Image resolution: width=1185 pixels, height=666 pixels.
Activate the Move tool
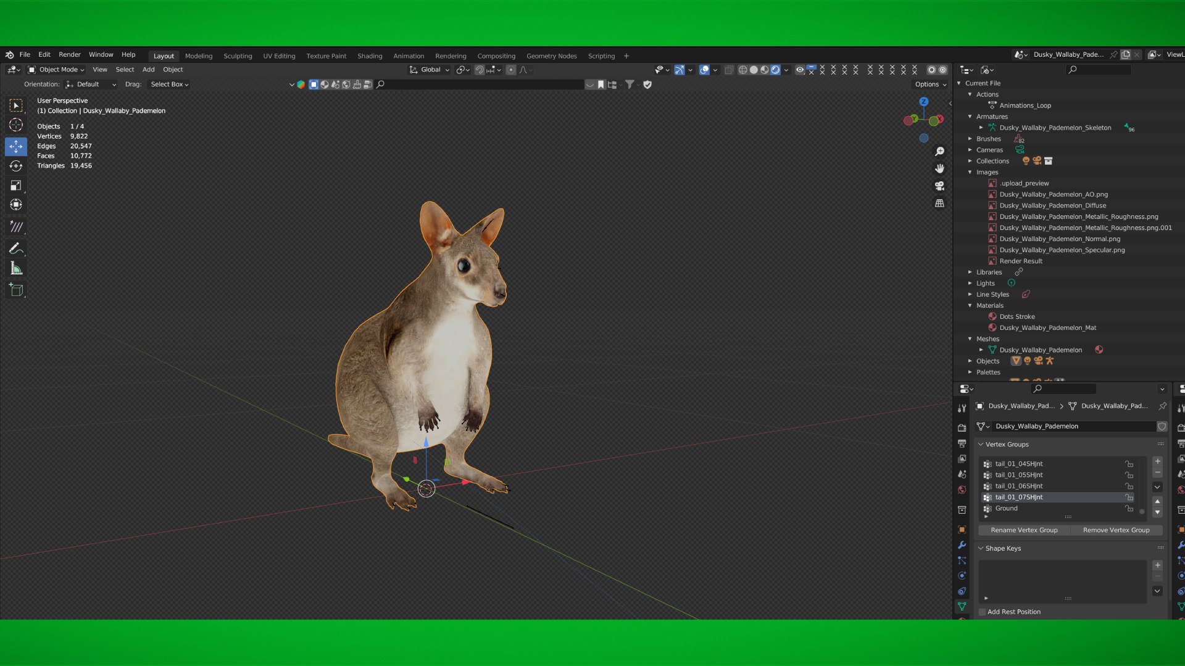(16, 146)
